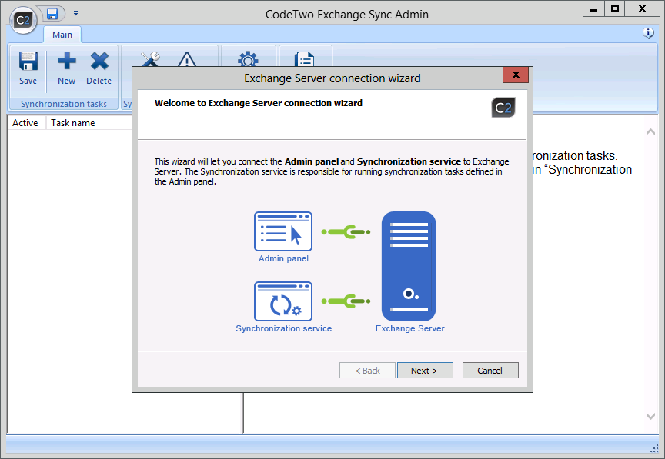Open the C2 application menu orb
Viewport: 665px width, 459px height.
point(23,20)
